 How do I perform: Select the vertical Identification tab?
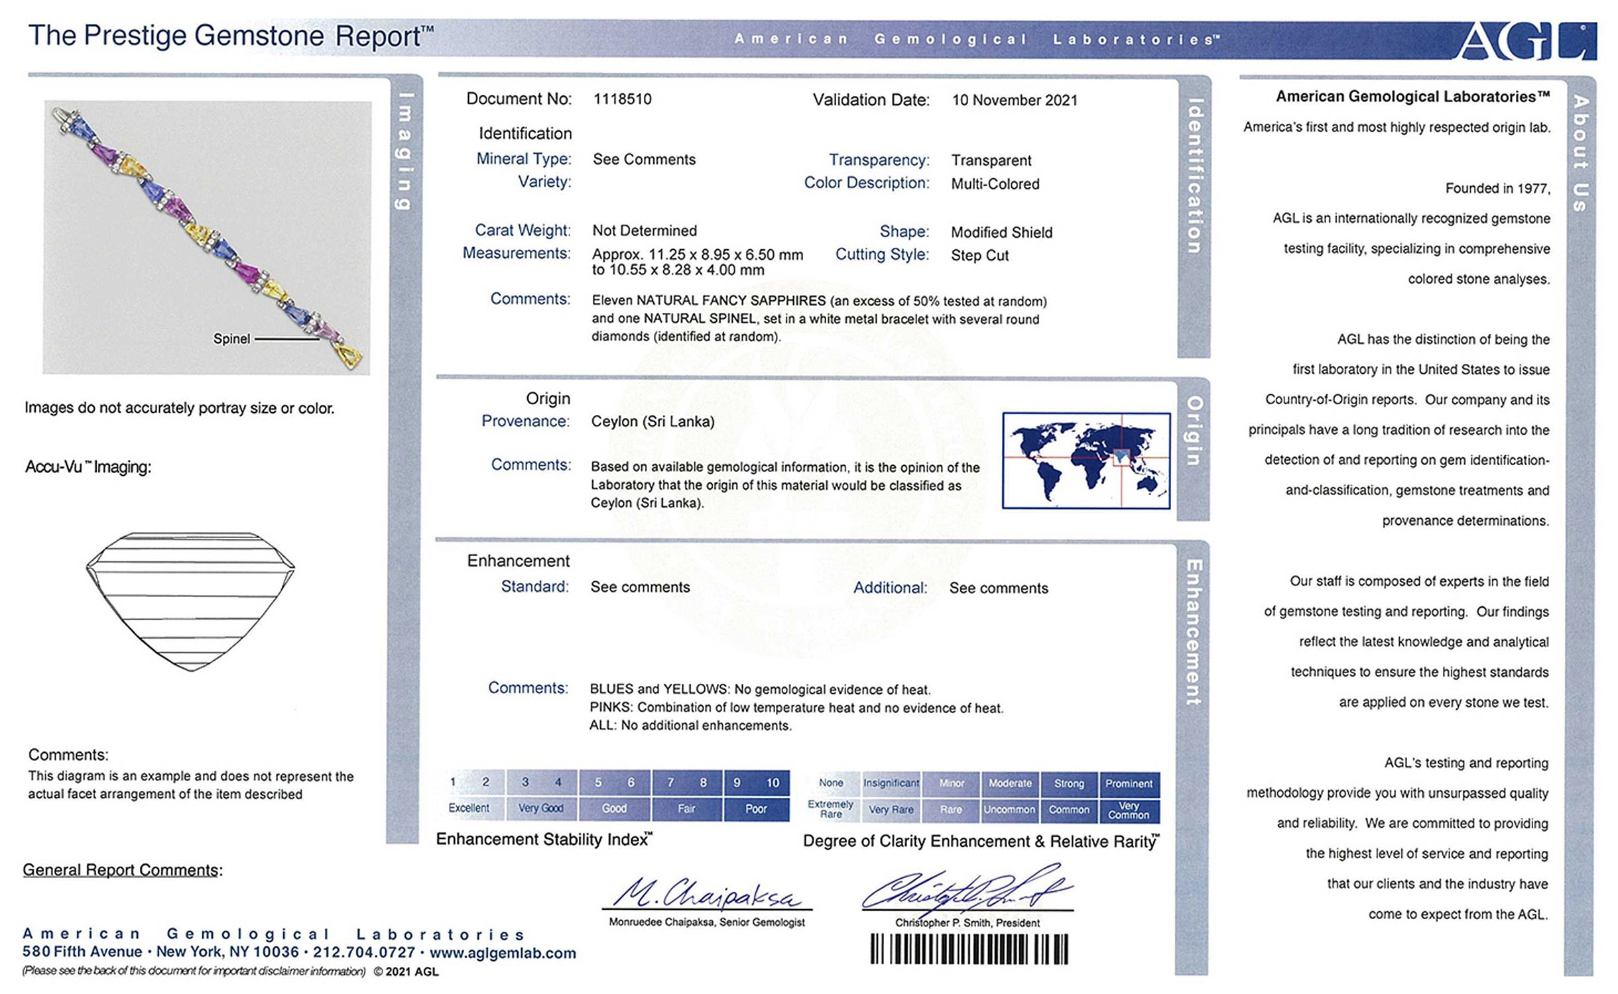(1194, 176)
